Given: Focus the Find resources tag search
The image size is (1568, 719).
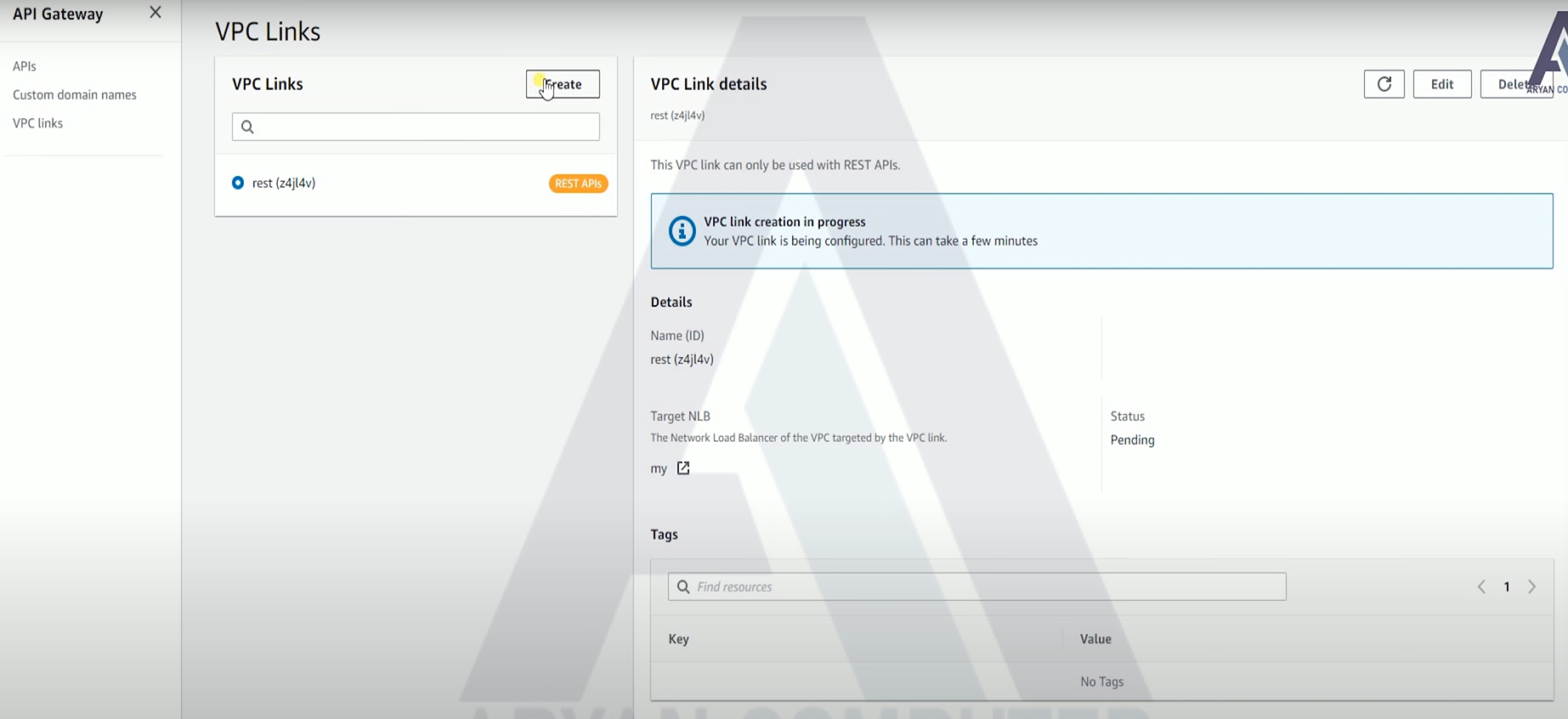Looking at the screenshot, I should pos(976,586).
